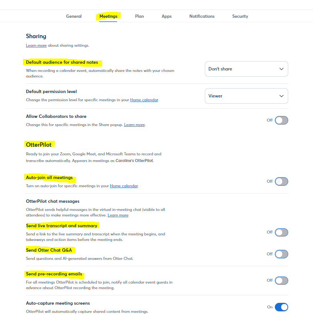This screenshot has height=331, width=313.
Task: Open the Notifications tab
Action: coord(202,16)
